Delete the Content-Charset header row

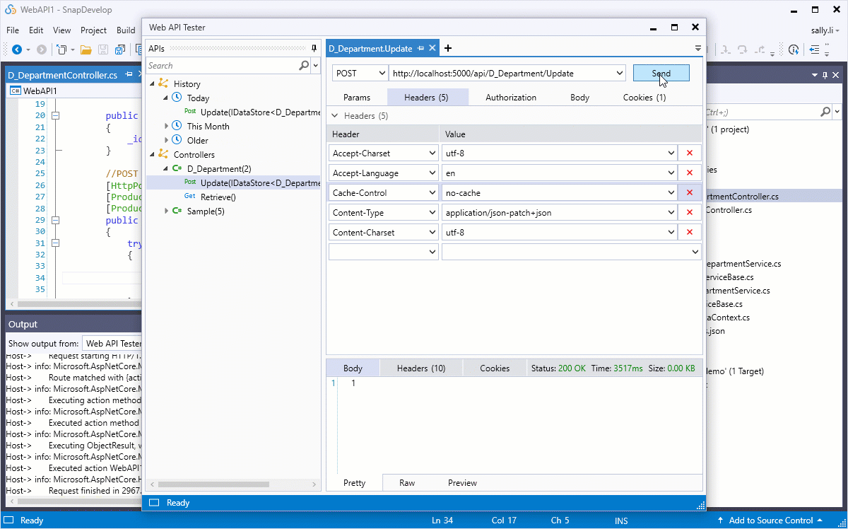pos(689,232)
